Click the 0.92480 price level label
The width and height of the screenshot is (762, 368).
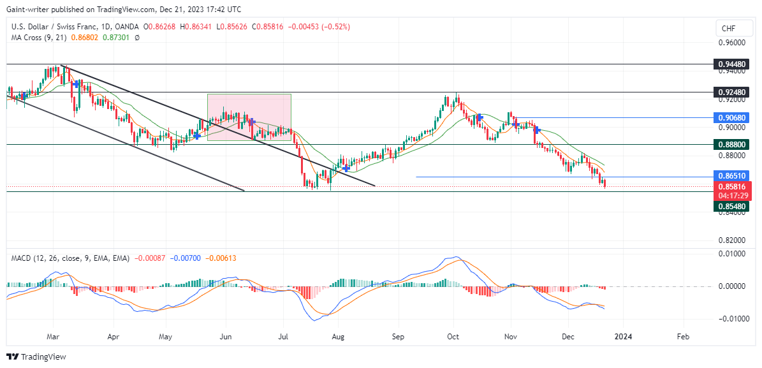(x=731, y=92)
